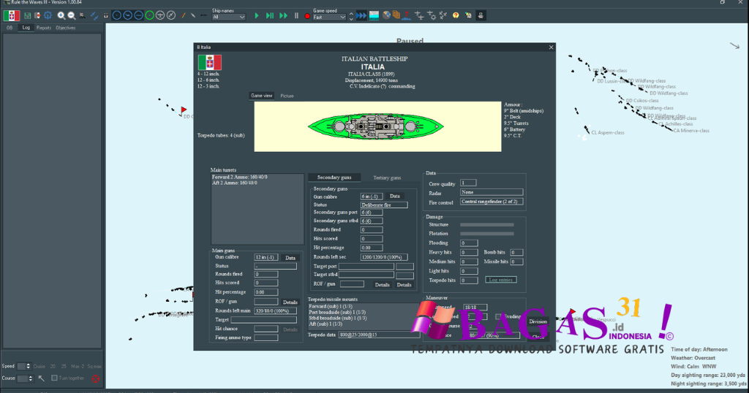Screen dimensions: 749x393
Task: Zoom in on the map
Action: (61, 16)
